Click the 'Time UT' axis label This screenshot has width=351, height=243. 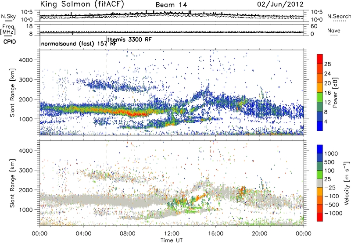click(x=172, y=240)
